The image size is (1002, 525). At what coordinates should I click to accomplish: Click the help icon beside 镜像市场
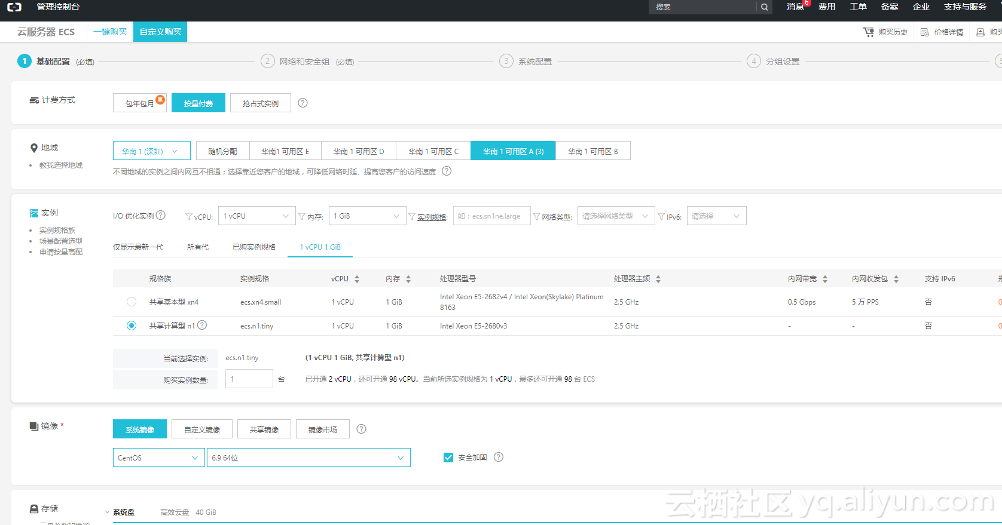pos(361,429)
